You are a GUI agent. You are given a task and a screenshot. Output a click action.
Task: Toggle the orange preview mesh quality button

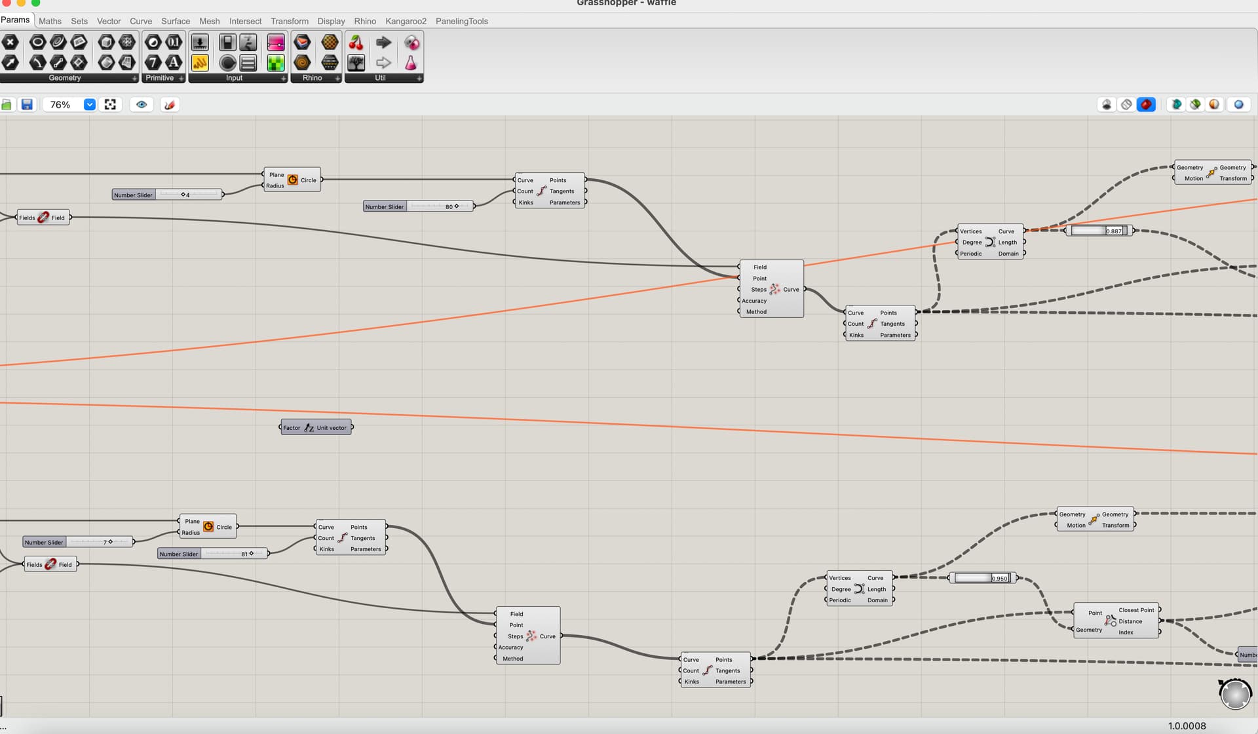[x=1214, y=105]
